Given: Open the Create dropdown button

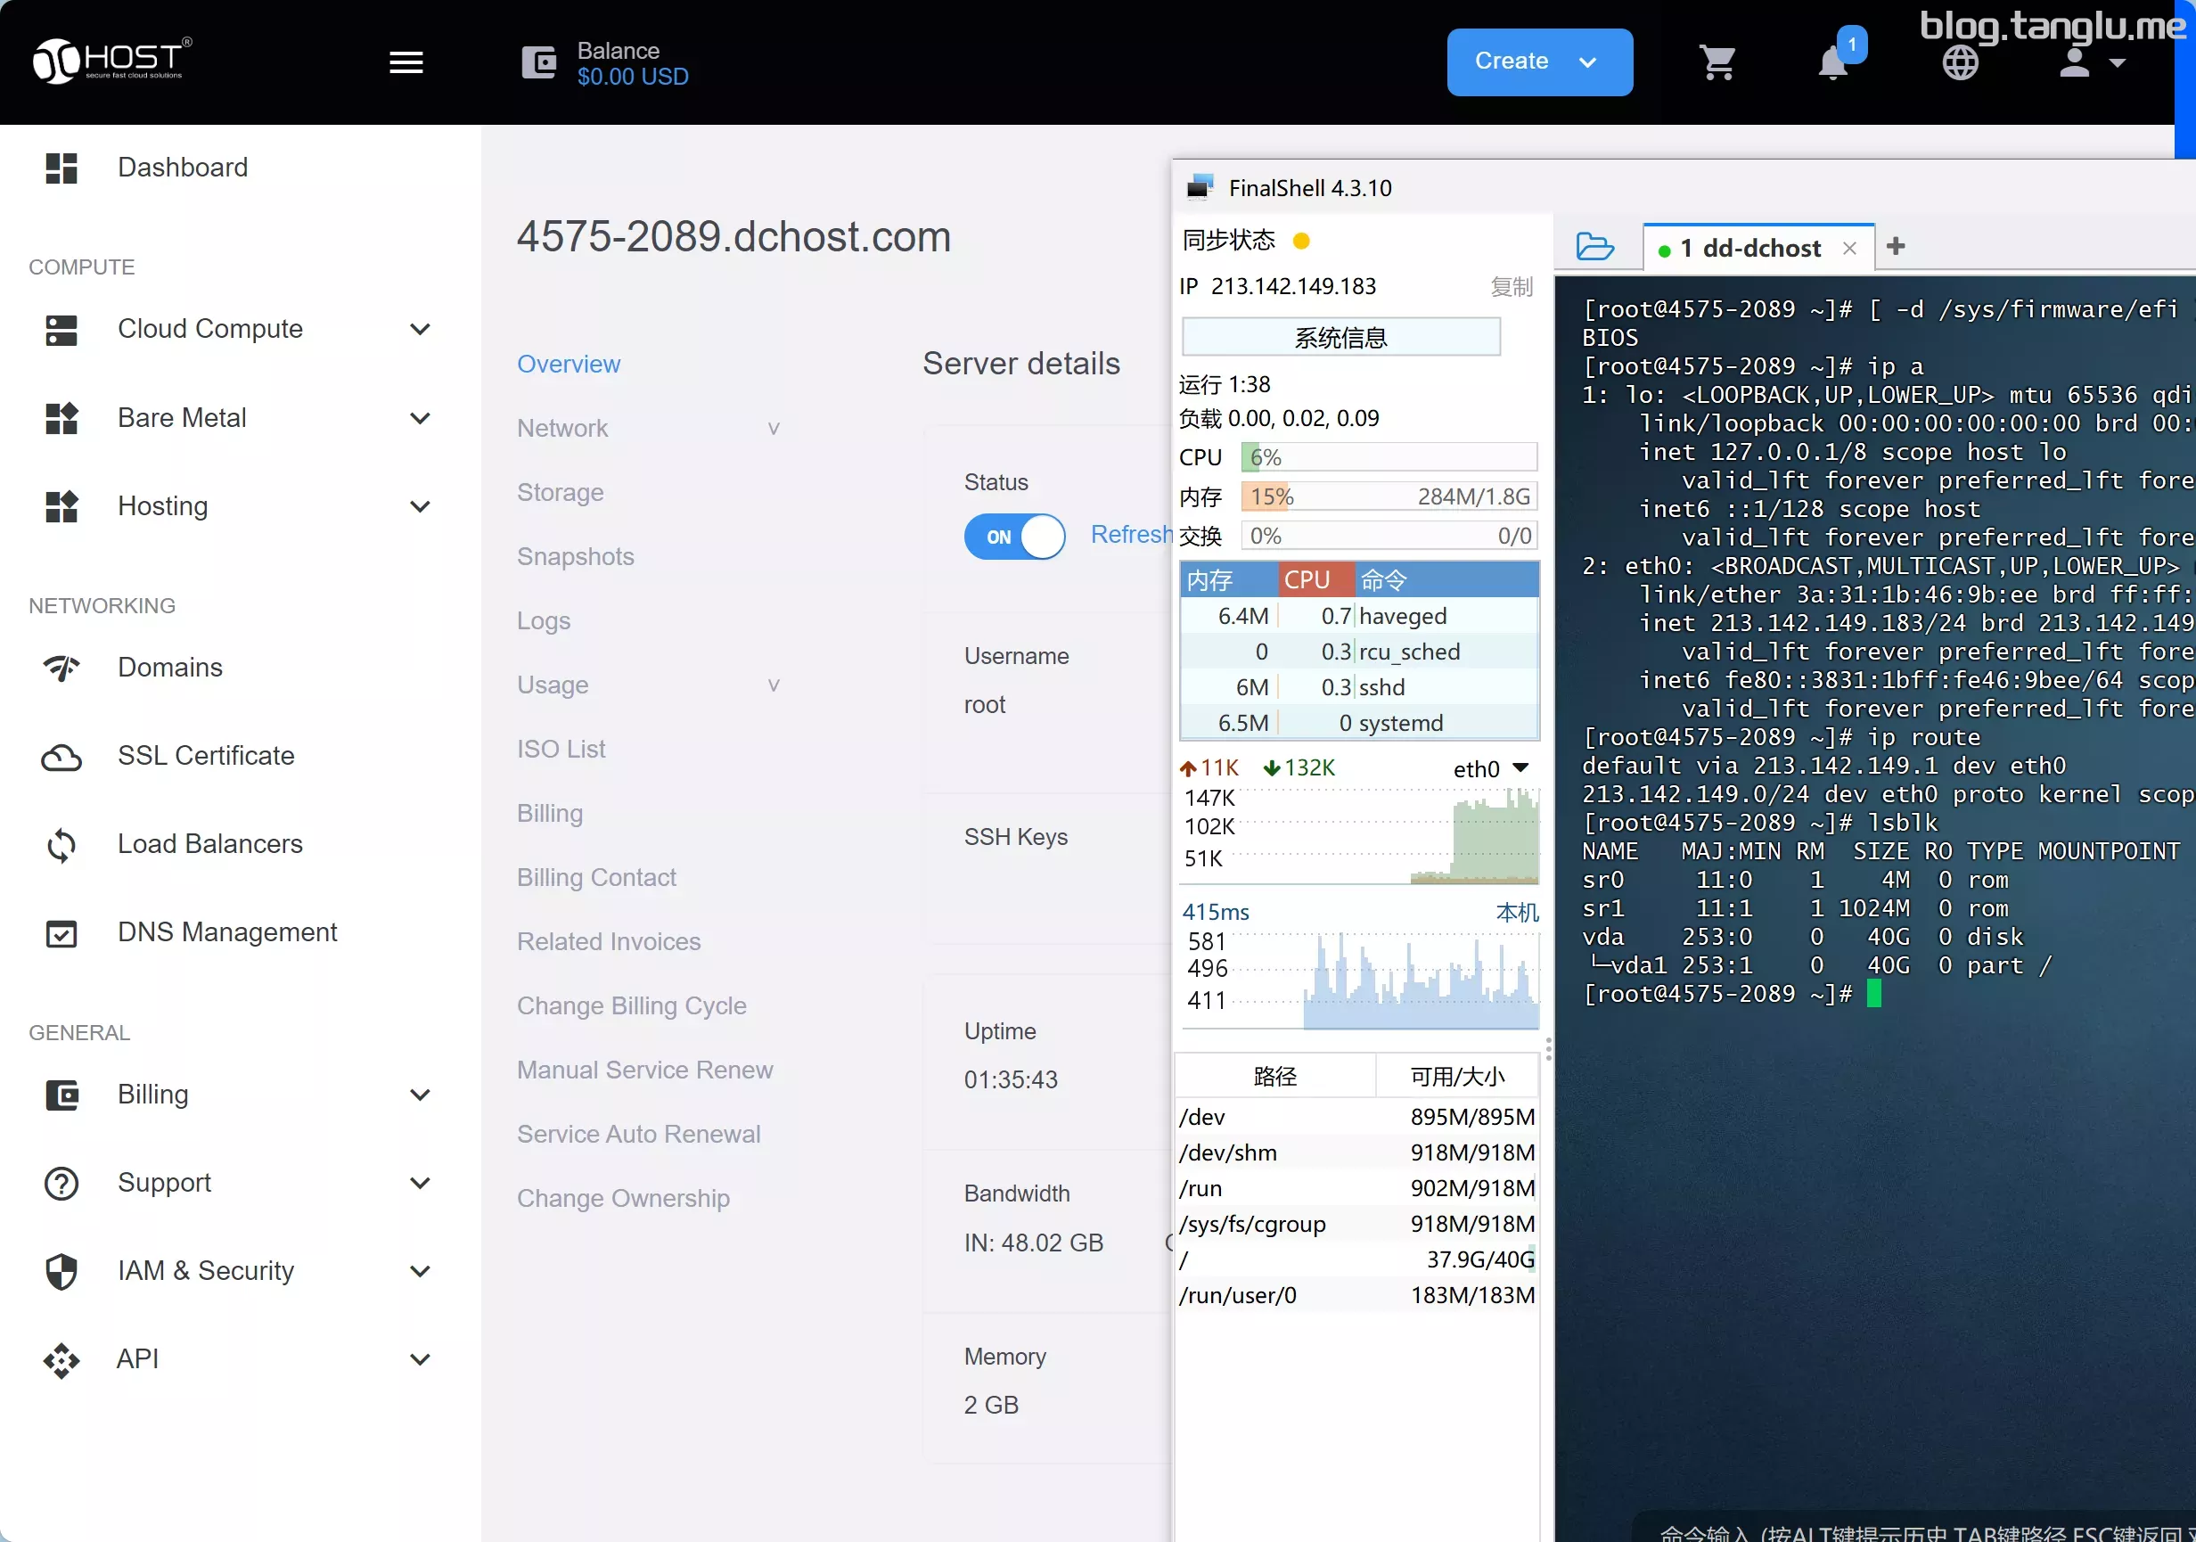Looking at the screenshot, I should pyautogui.click(x=1539, y=62).
